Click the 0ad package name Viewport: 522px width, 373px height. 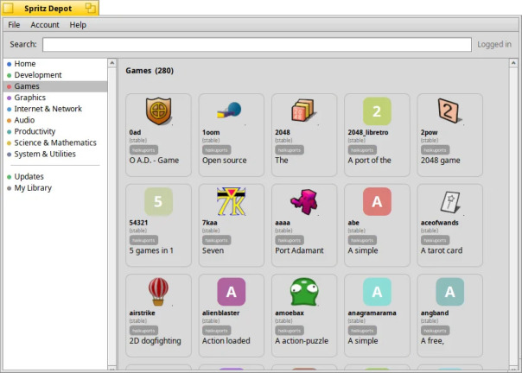tap(135, 132)
